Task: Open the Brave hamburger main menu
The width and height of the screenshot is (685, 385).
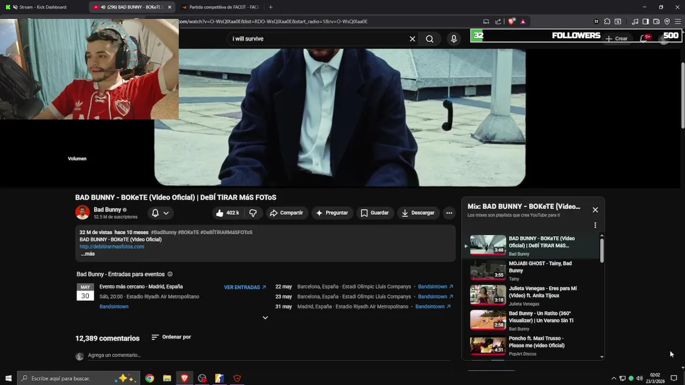Action: point(678,21)
